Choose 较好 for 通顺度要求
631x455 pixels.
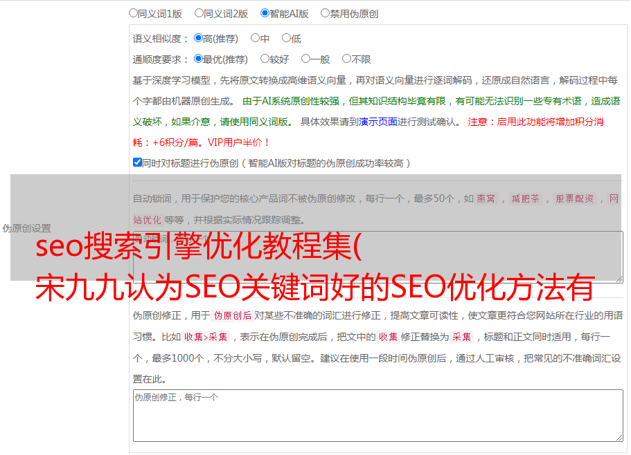pos(265,59)
